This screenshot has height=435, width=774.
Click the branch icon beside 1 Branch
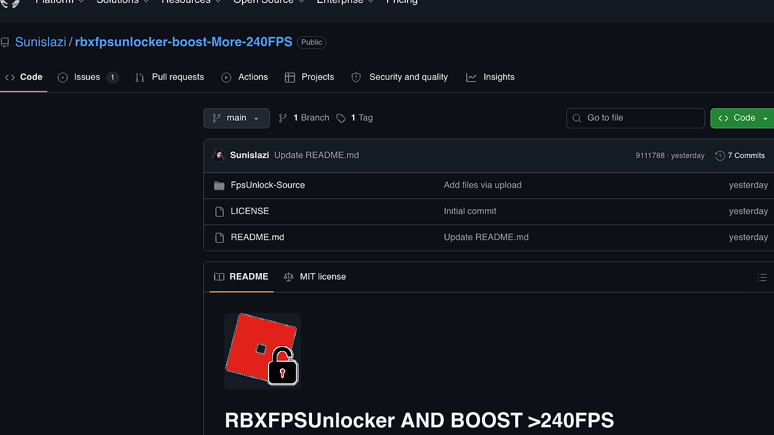tap(282, 118)
